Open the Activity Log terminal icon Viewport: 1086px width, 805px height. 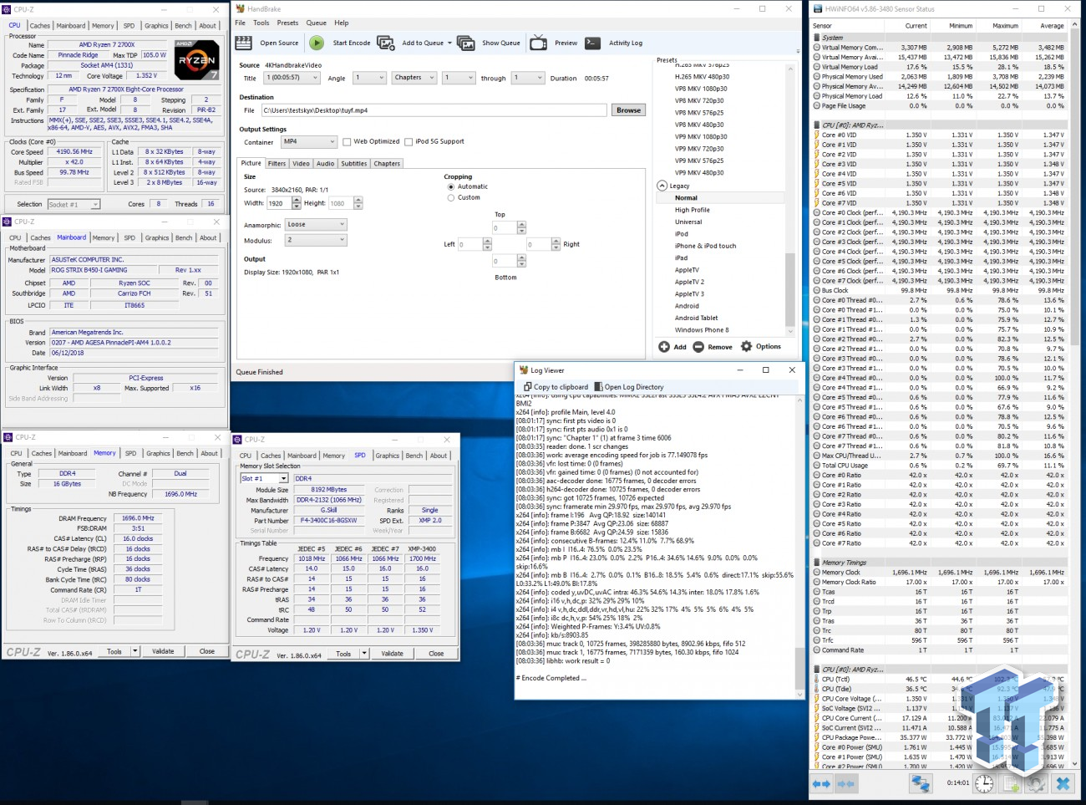click(592, 43)
